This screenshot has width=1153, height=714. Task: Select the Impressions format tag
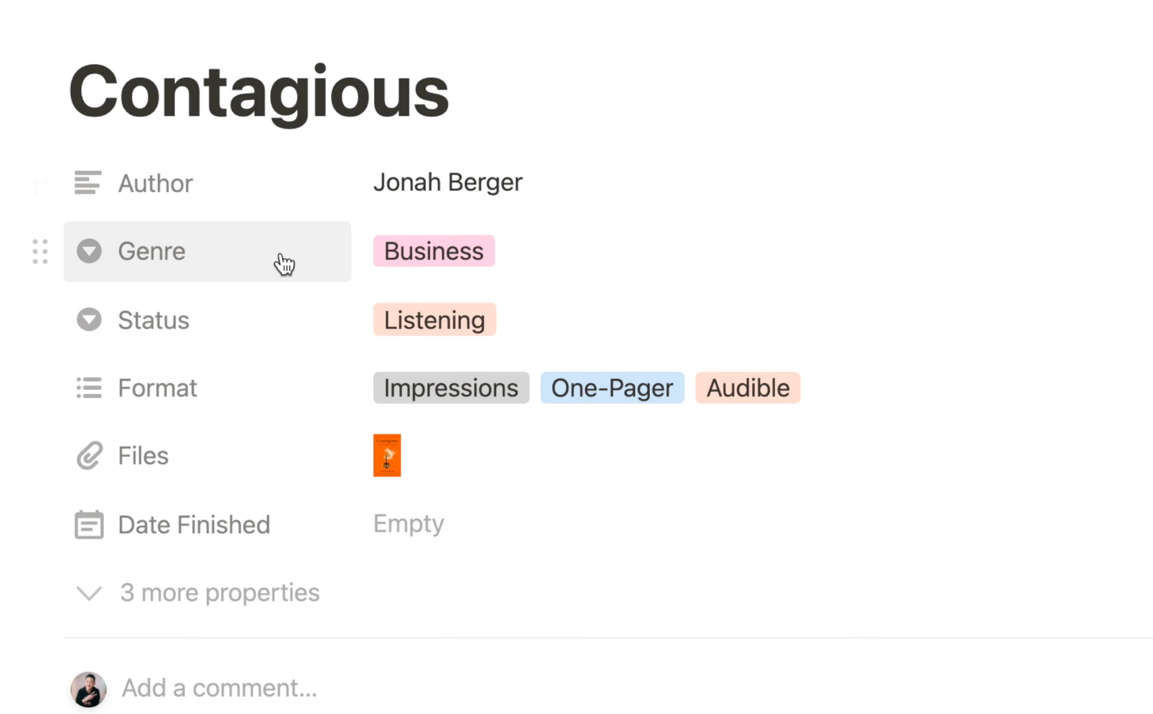pyautogui.click(x=451, y=388)
